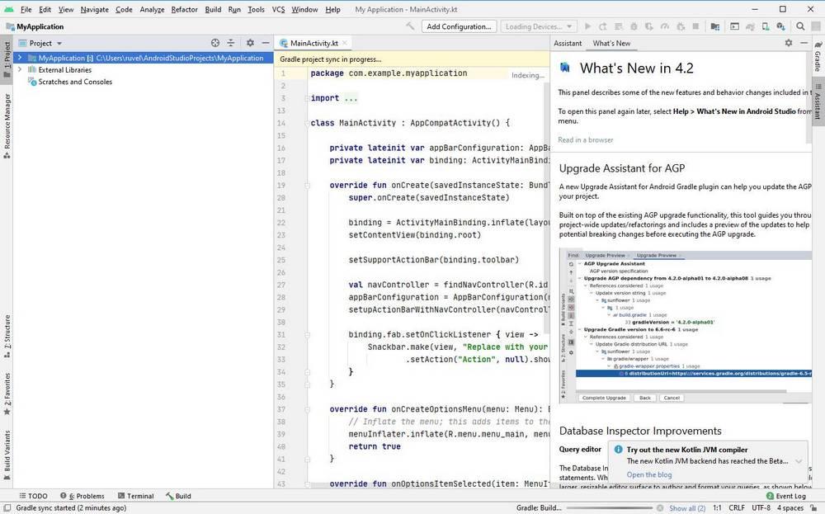Click the Apply Changes and Restart Activity icon
This screenshot has width=825, height=514.
click(603, 26)
